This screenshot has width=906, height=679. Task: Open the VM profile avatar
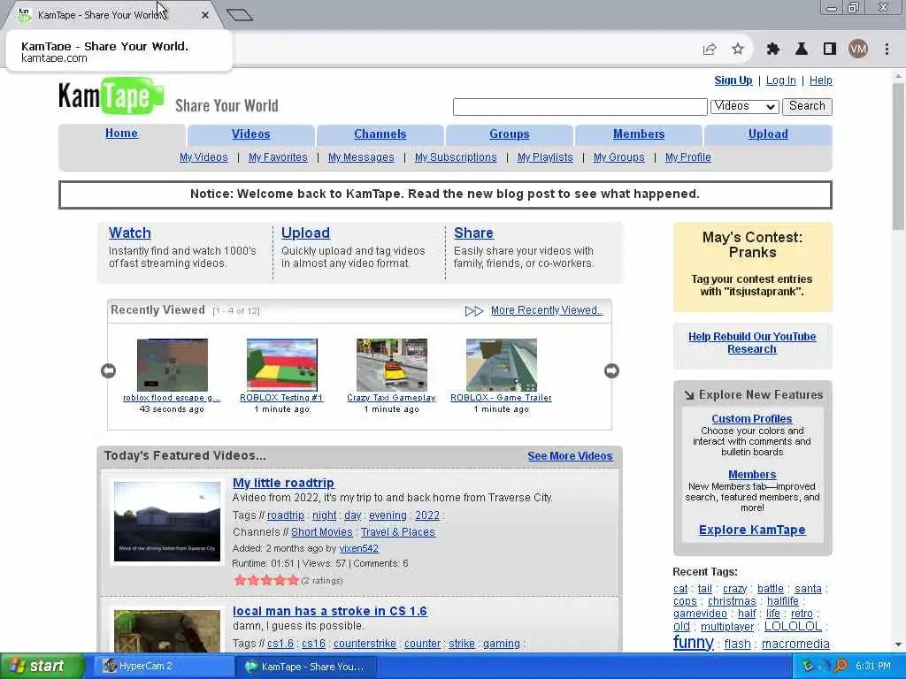(x=858, y=50)
